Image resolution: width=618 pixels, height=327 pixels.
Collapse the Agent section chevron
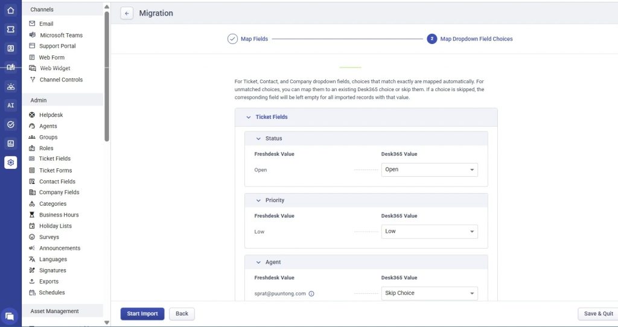pyautogui.click(x=258, y=262)
